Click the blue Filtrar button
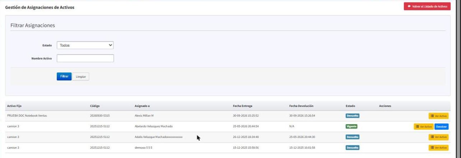The width and height of the screenshot is (461, 158). [64, 76]
